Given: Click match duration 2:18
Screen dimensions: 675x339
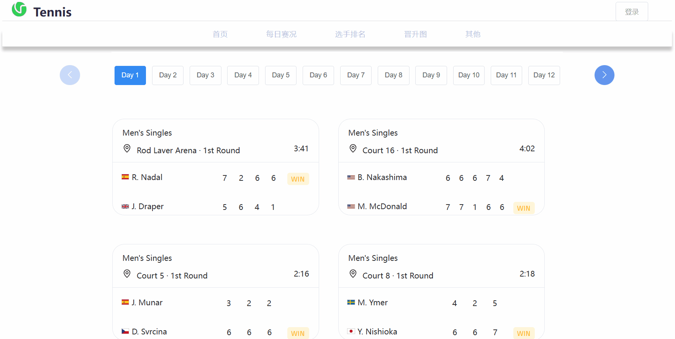Looking at the screenshot, I should 527,274.
